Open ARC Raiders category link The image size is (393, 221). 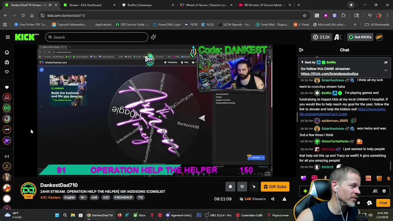click(50, 197)
